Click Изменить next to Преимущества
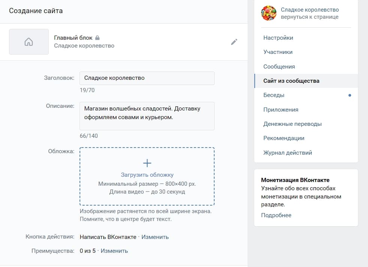 (x=114, y=251)
